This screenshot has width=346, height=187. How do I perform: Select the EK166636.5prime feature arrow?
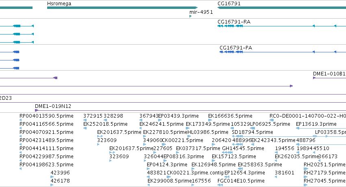[x=210, y=120]
